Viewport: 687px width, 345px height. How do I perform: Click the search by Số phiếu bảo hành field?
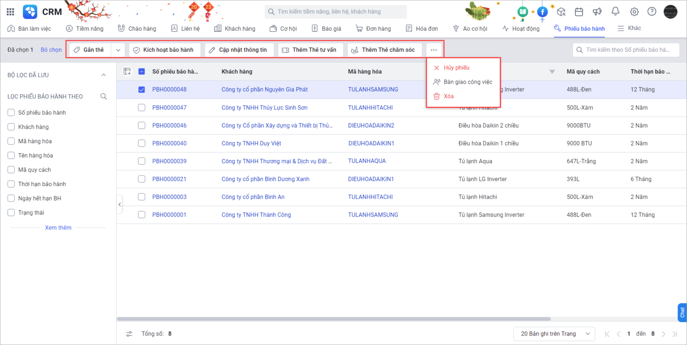coord(626,50)
